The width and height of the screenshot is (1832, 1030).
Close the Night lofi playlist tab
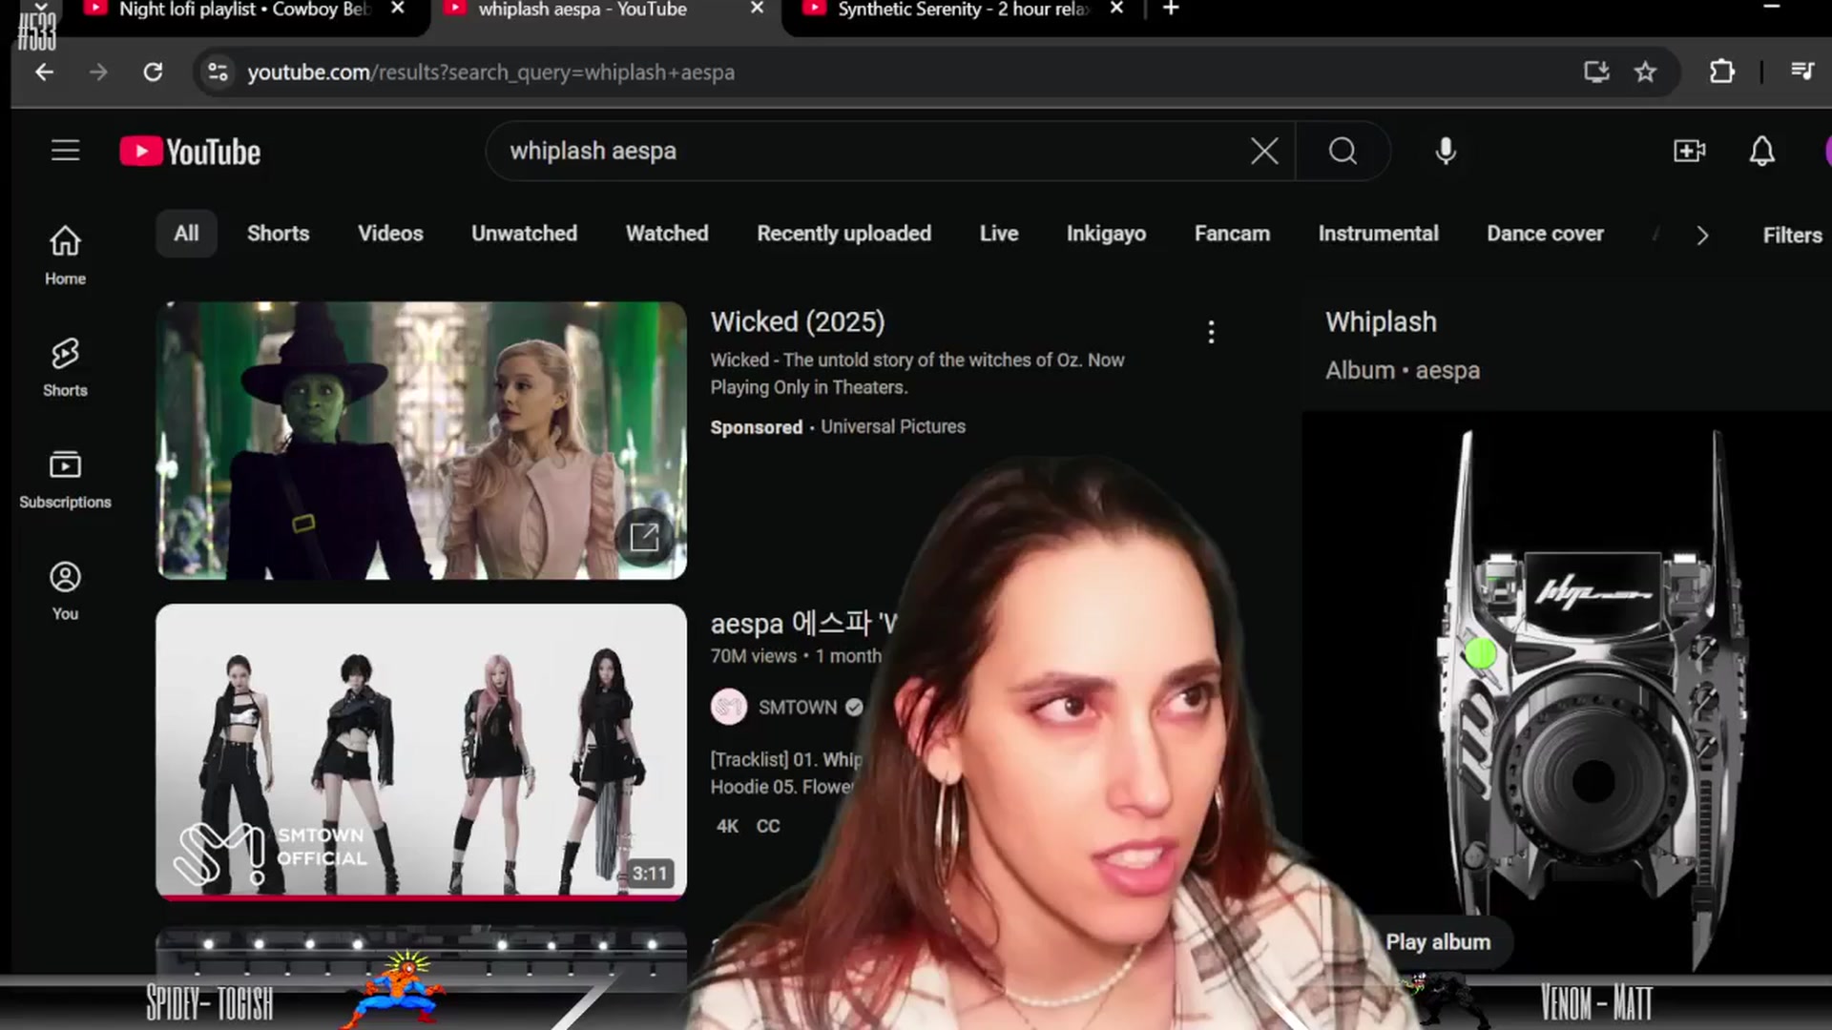[398, 9]
